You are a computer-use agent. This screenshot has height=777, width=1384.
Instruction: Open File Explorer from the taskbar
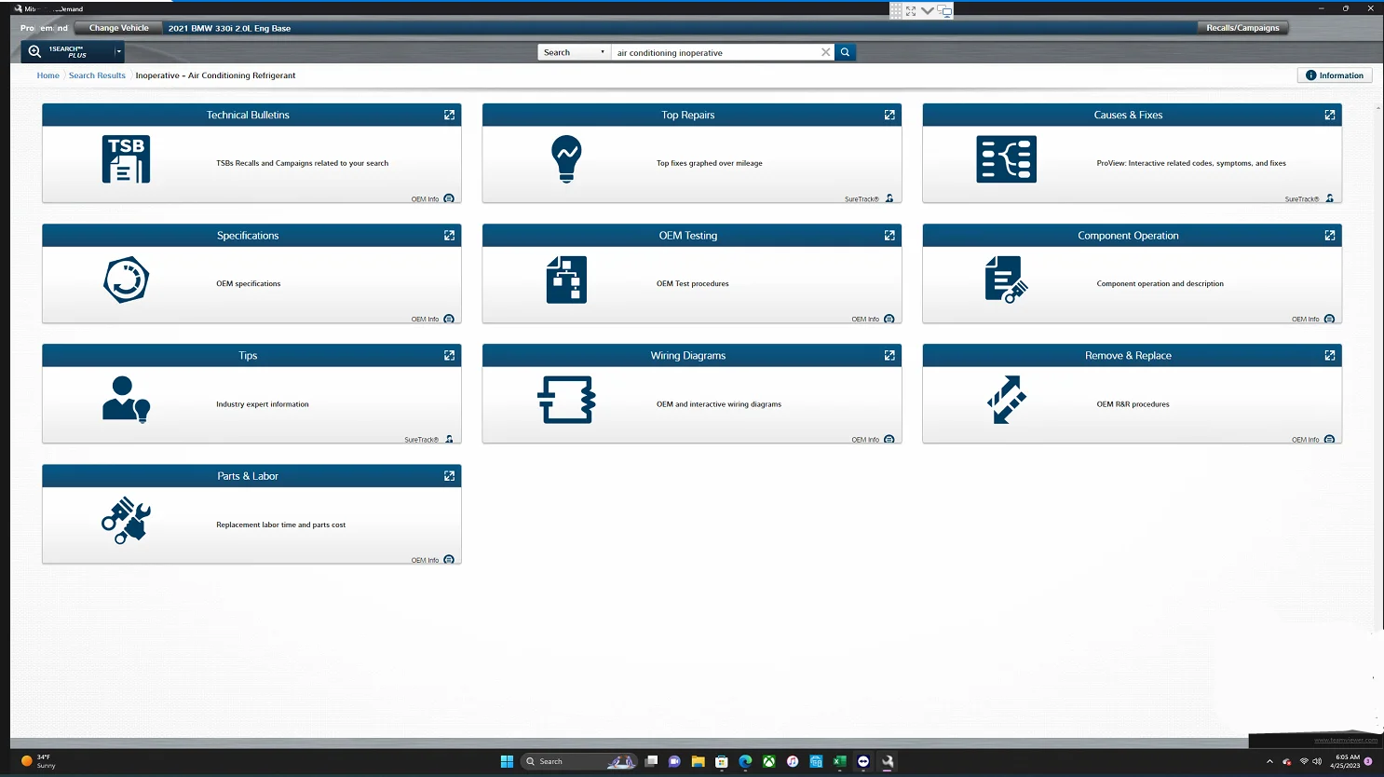pos(698,761)
